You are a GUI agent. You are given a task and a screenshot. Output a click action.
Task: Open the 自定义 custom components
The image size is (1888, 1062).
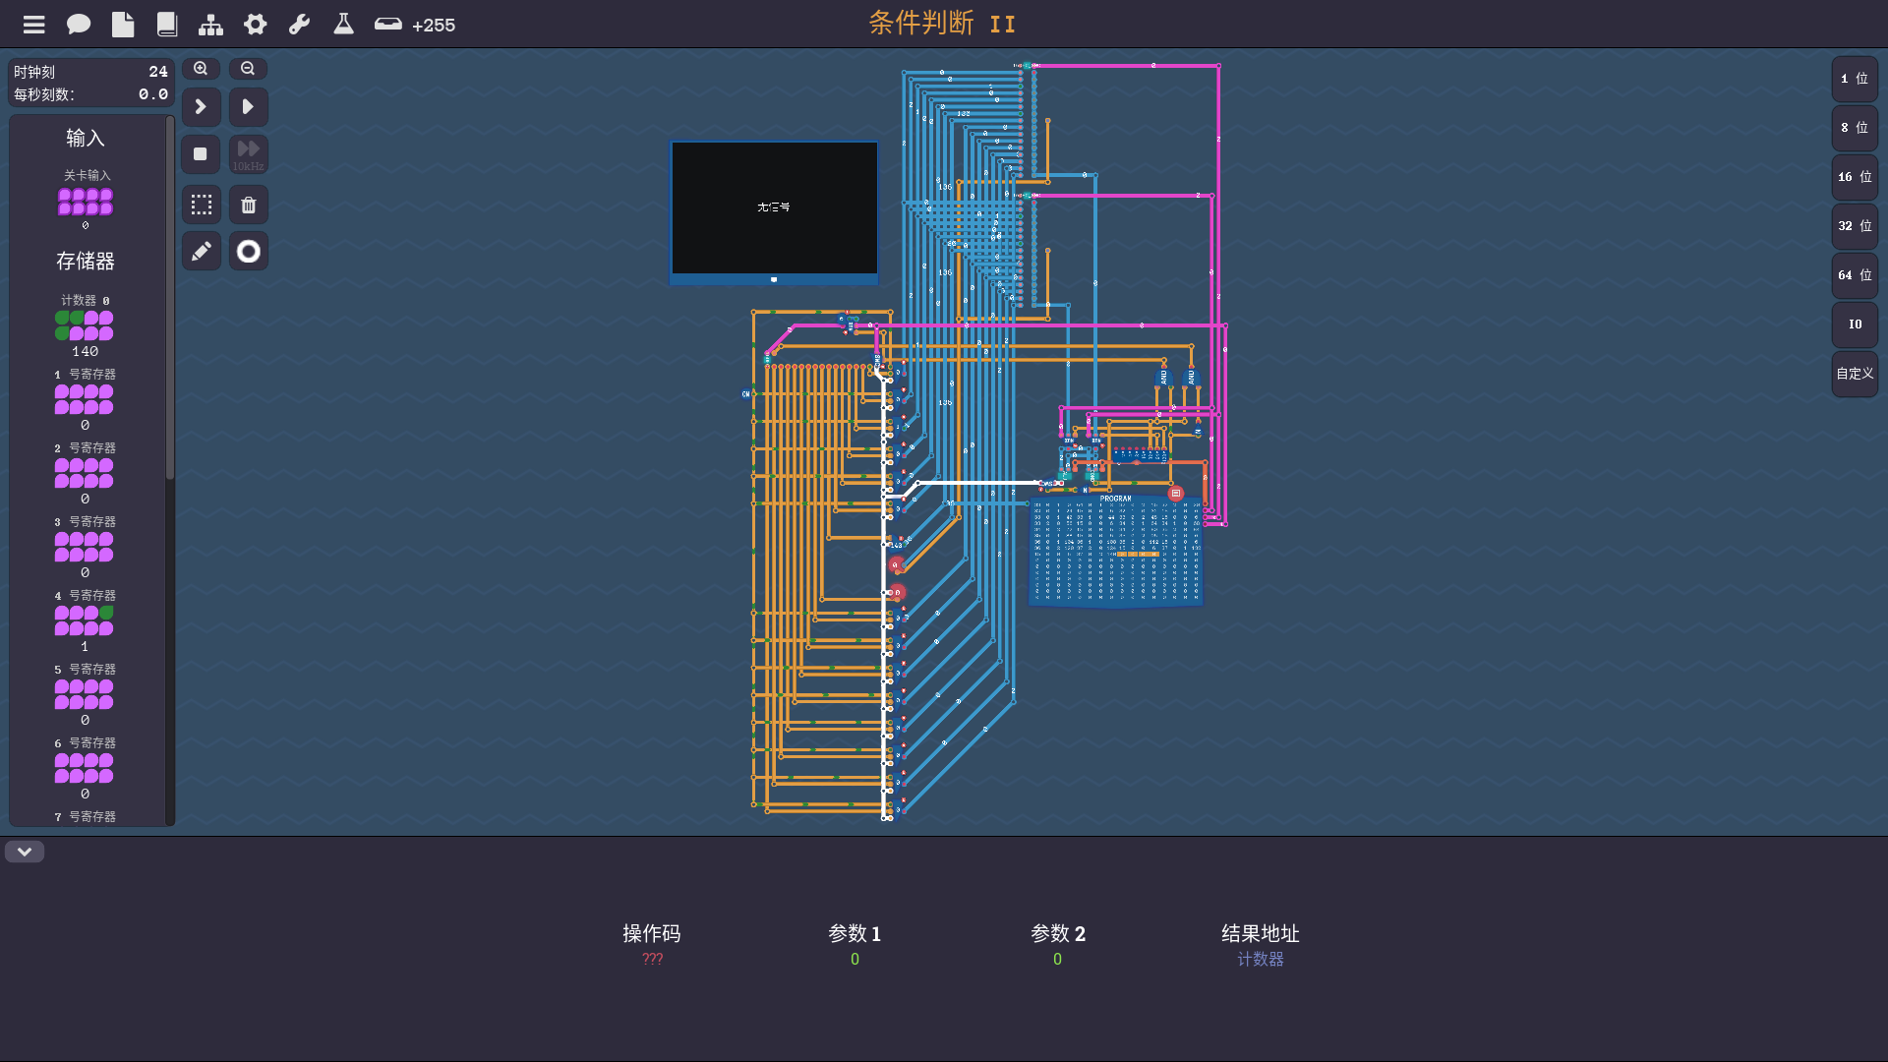click(x=1855, y=374)
